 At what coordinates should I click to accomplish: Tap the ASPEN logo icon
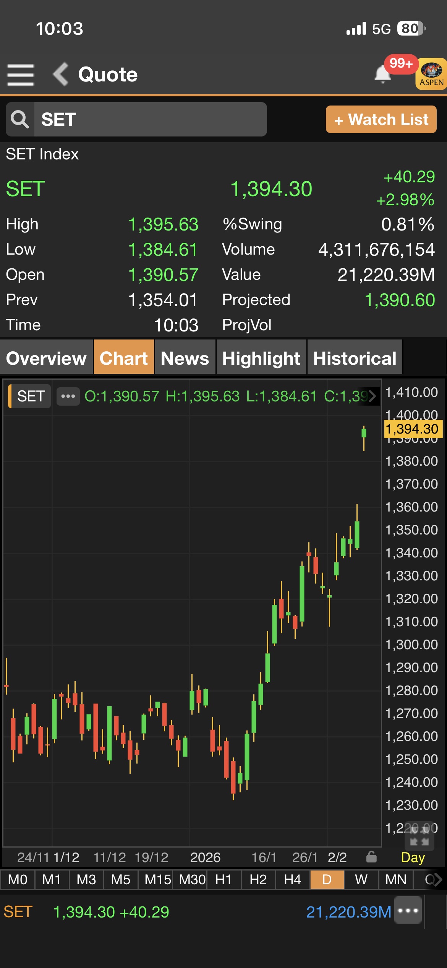point(431,74)
